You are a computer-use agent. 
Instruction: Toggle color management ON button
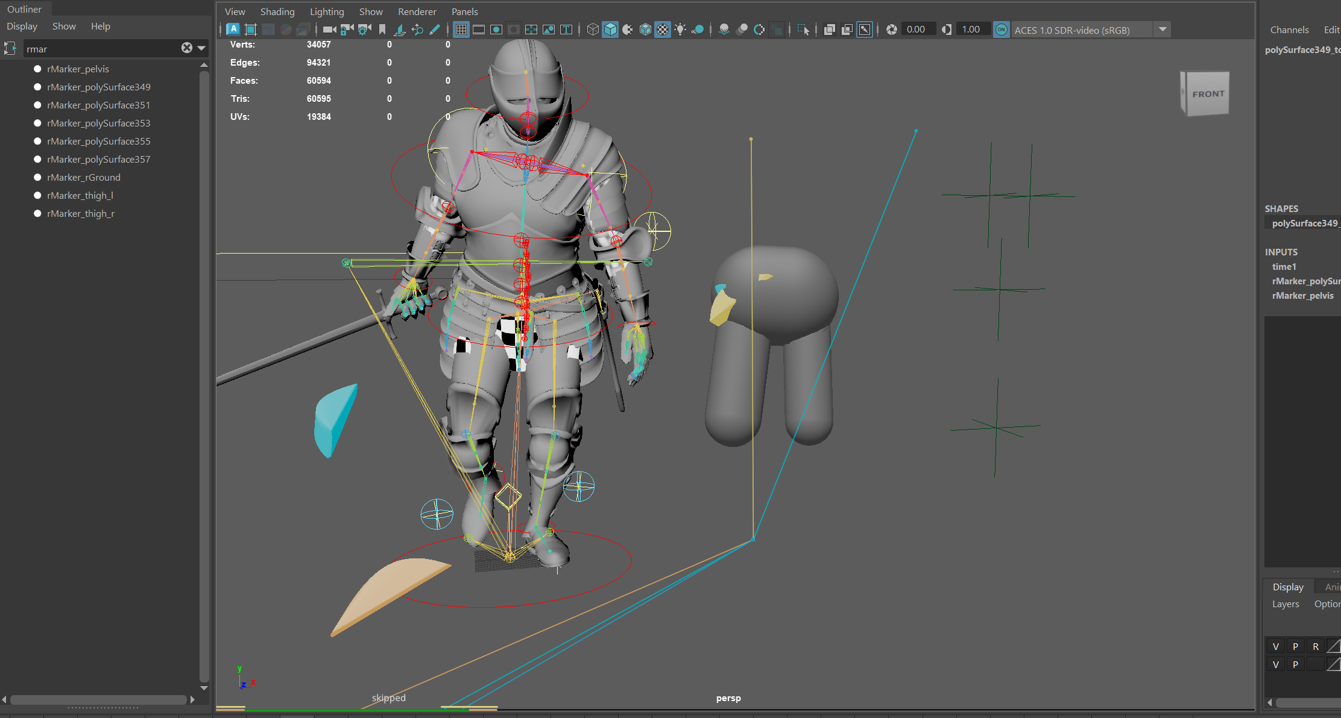(x=1001, y=30)
